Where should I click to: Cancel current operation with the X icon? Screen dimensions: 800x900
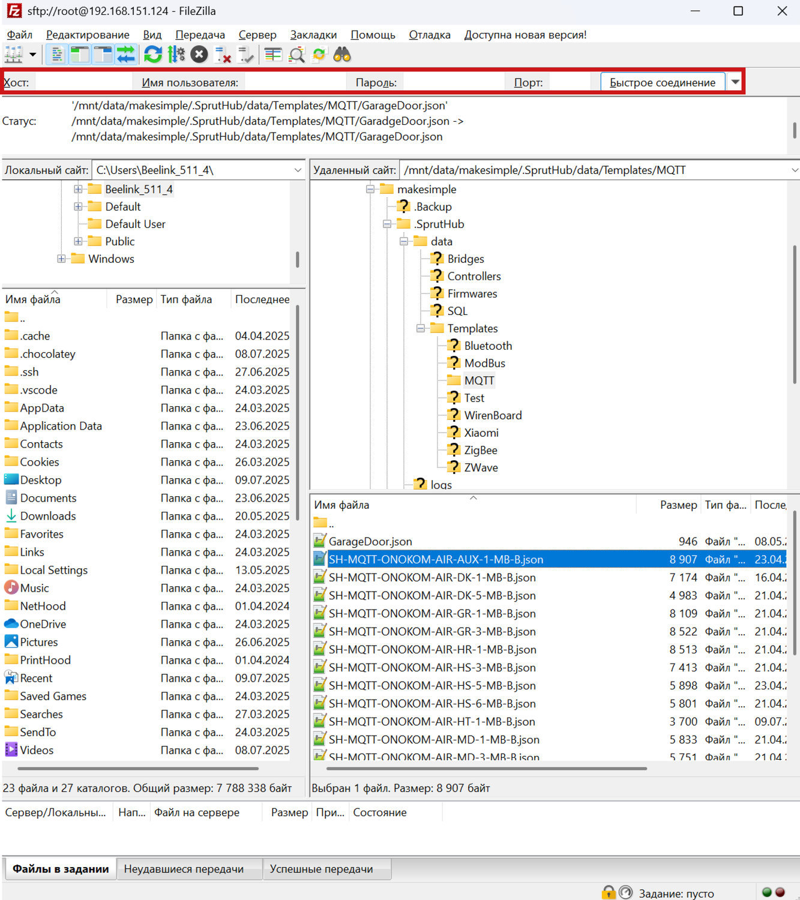pos(199,55)
